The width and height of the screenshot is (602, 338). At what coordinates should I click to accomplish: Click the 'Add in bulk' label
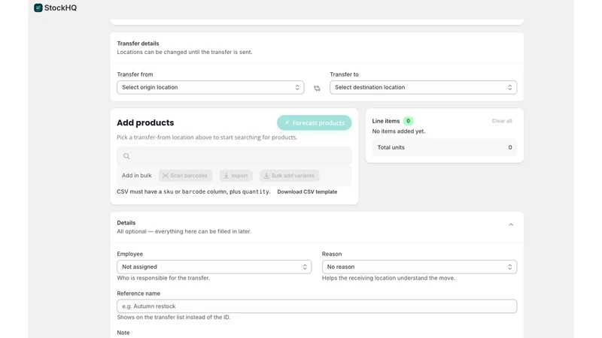137,176
